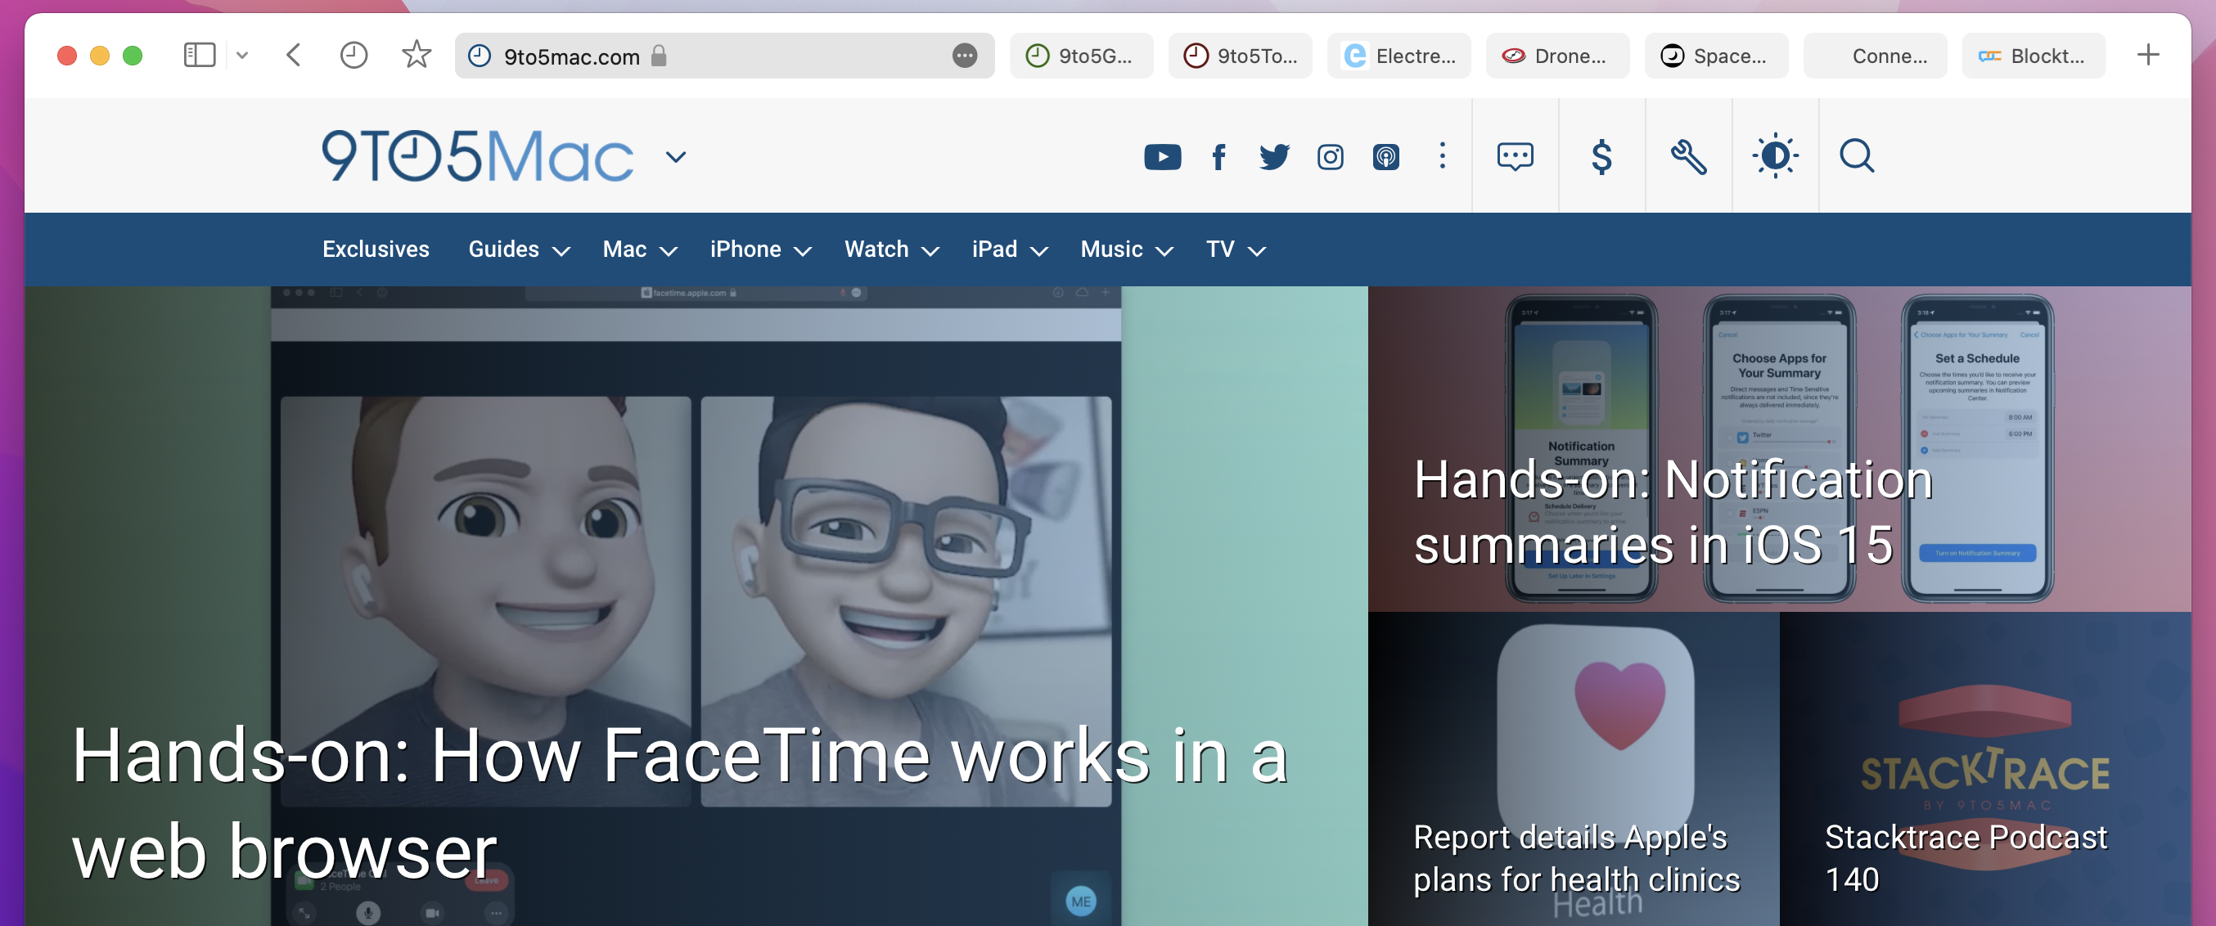Image resolution: width=2216 pixels, height=926 pixels.
Task: Switch to the Electrek tab
Action: click(1399, 56)
